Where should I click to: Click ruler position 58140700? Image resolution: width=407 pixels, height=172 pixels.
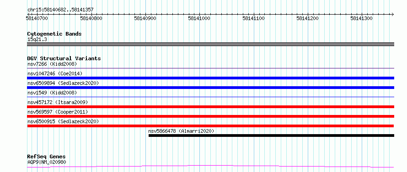(37, 18)
